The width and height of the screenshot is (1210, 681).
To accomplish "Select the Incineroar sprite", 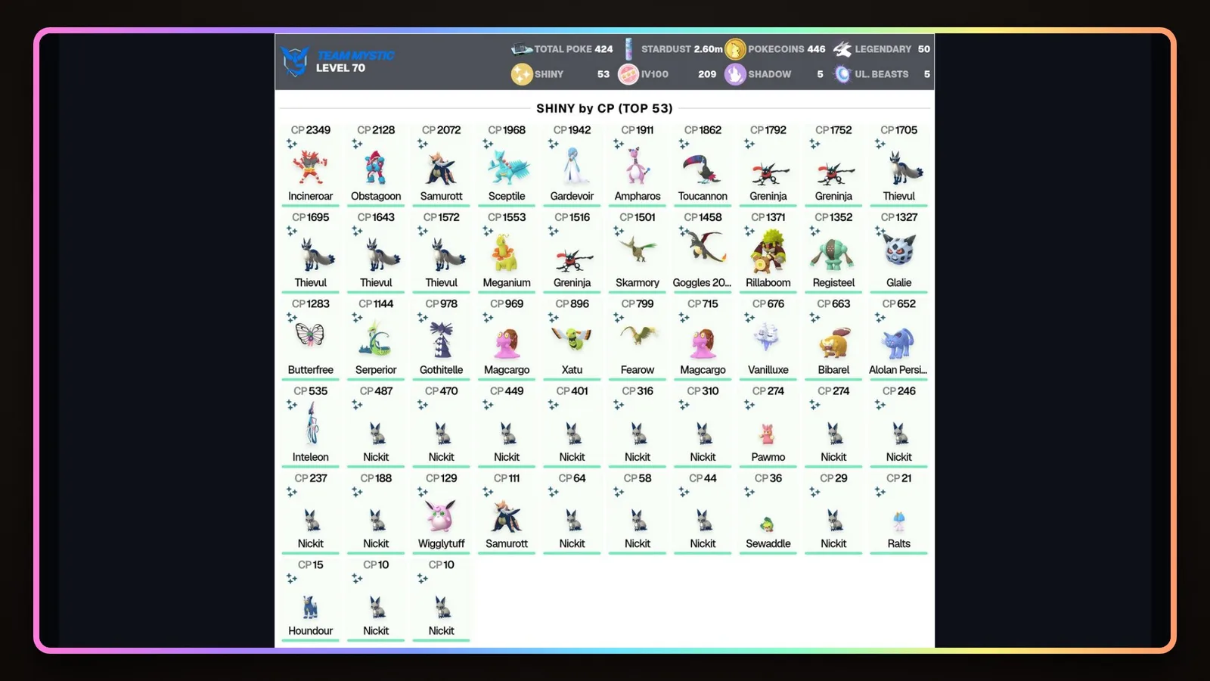I will pos(311,166).
